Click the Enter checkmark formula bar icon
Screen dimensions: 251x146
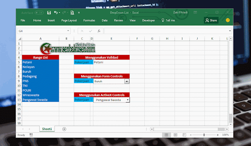click(x=91, y=31)
